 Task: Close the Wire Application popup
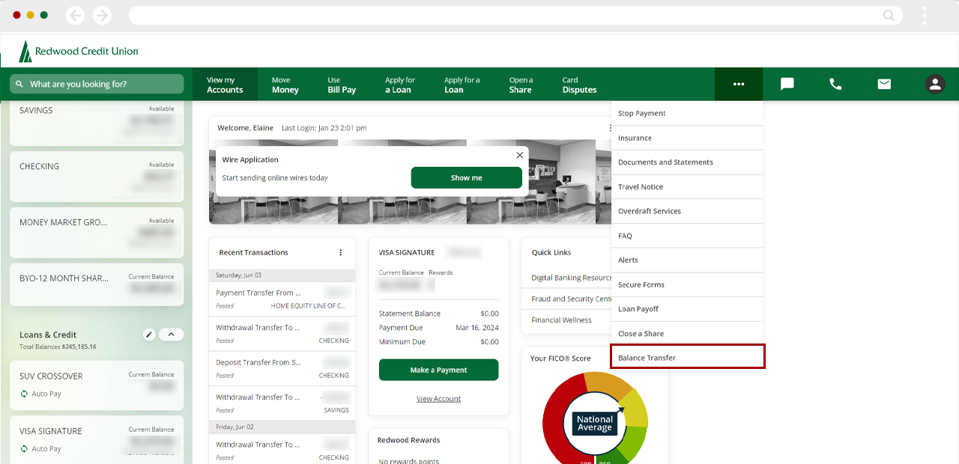coord(519,155)
